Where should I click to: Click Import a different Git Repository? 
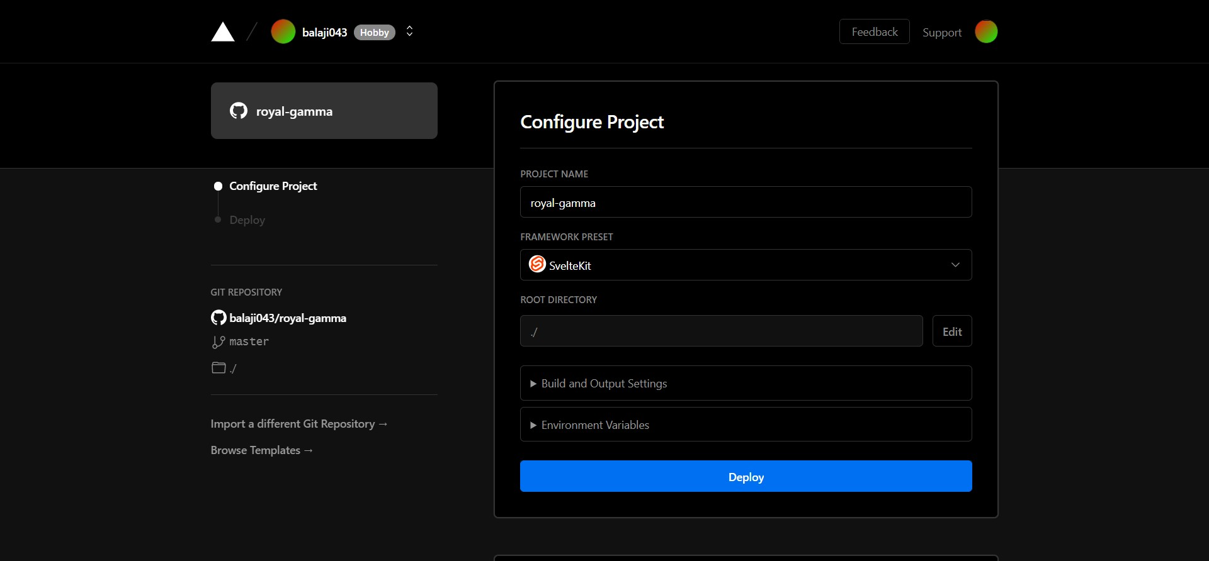pyautogui.click(x=299, y=424)
